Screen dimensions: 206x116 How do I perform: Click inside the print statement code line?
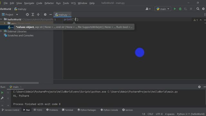[x=71, y=19]
